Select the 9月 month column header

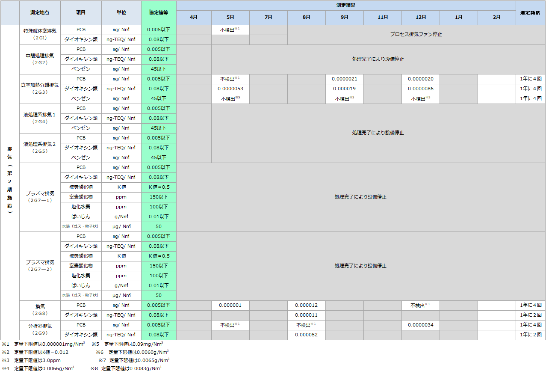coord(344,18)
